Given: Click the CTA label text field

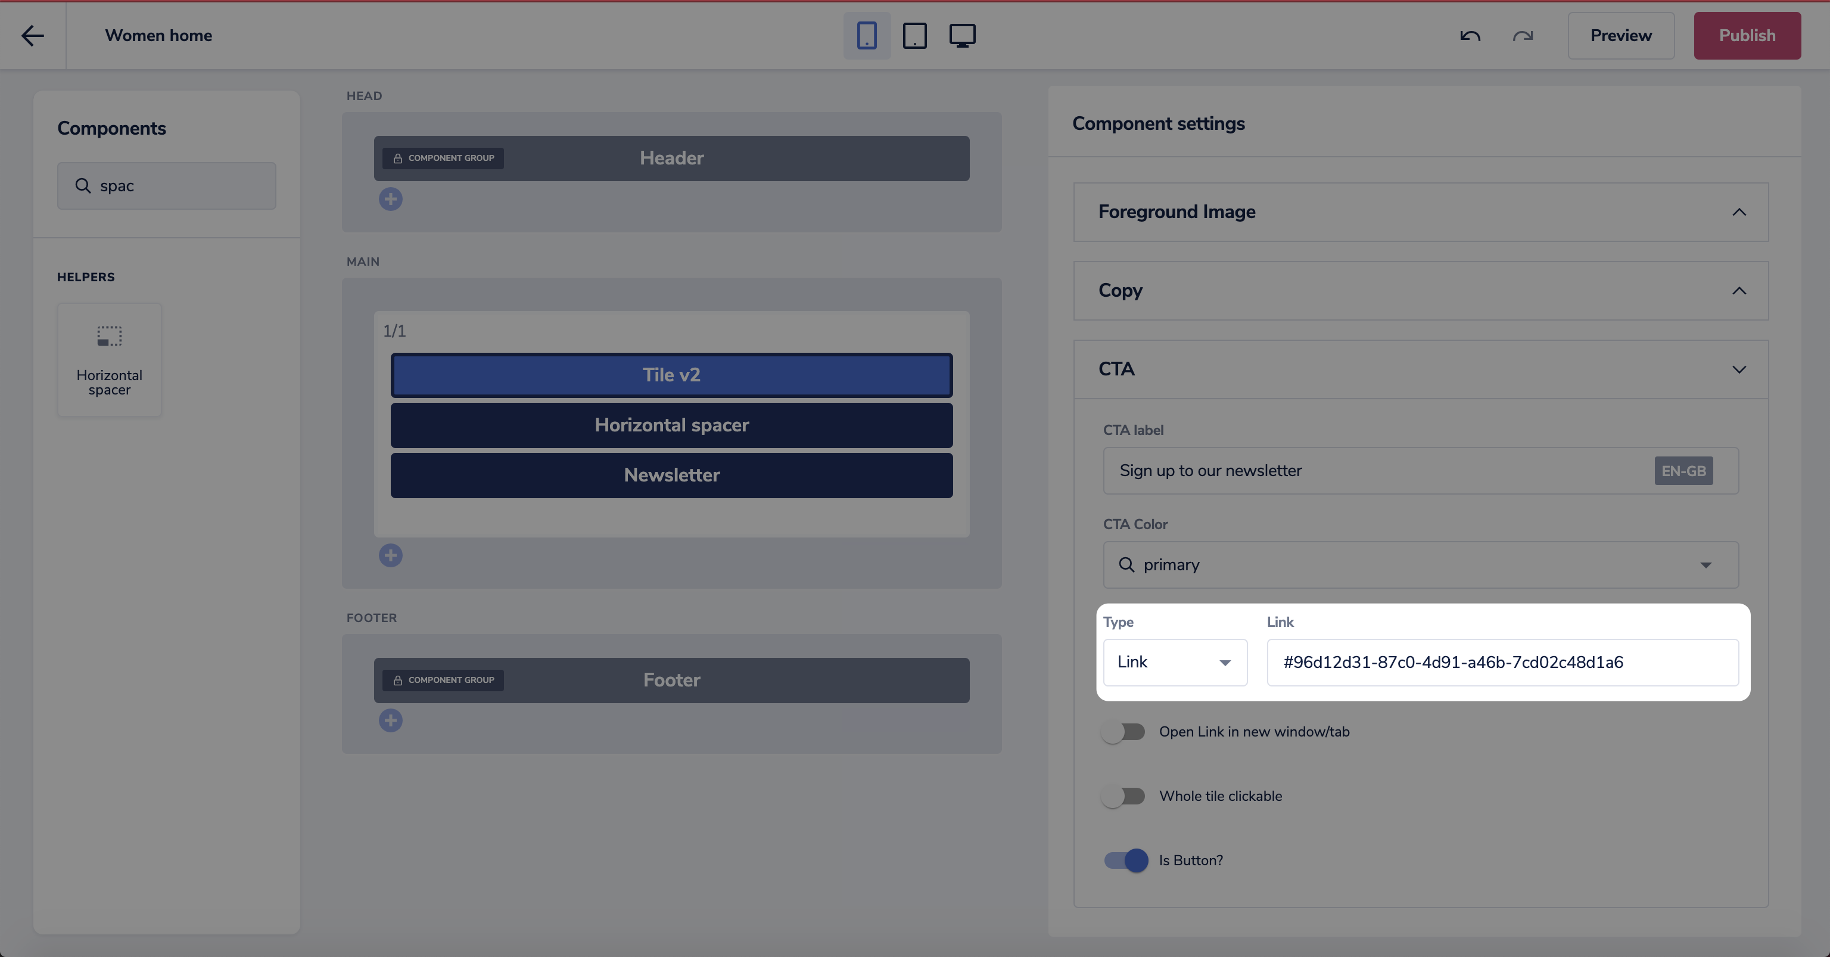Looking at the screenshot, I should tap(1378, 470).
